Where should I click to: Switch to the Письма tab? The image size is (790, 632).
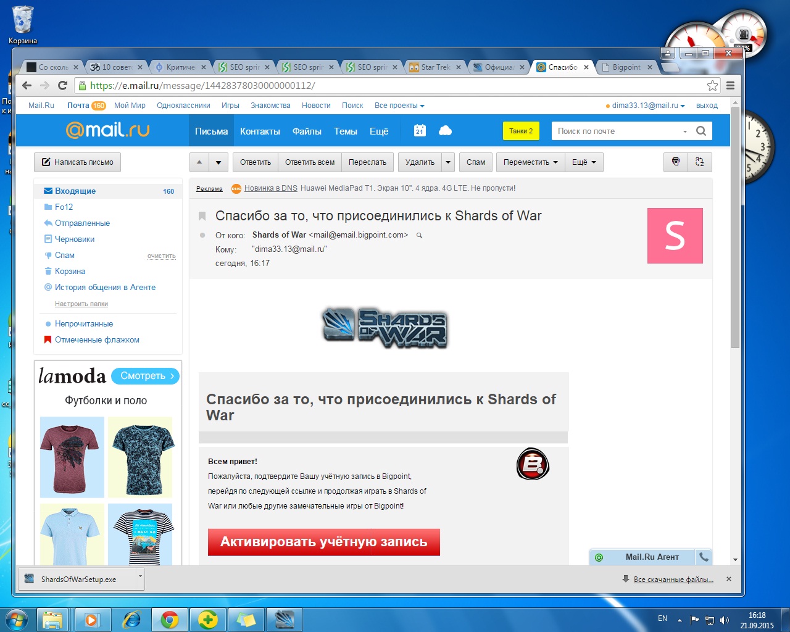click(211, 131)
